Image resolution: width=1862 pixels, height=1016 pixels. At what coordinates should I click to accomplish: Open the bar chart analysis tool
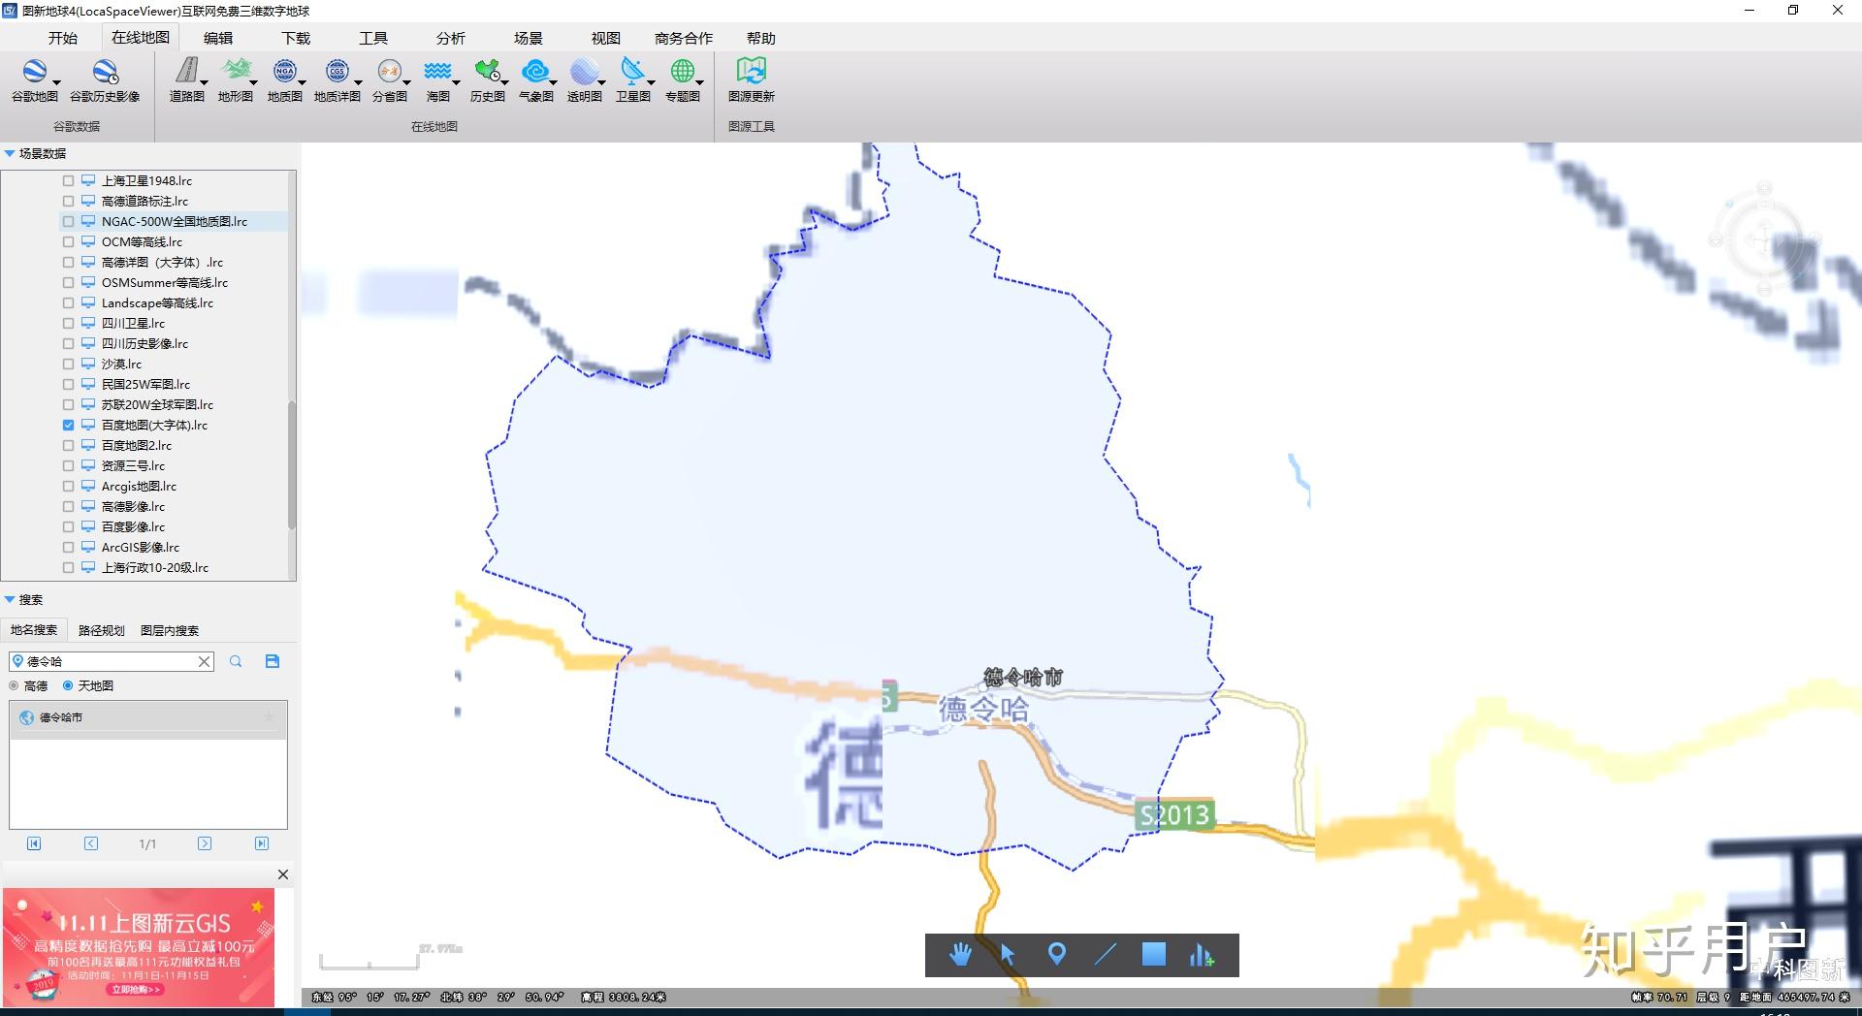click(x=1201, y=955)
